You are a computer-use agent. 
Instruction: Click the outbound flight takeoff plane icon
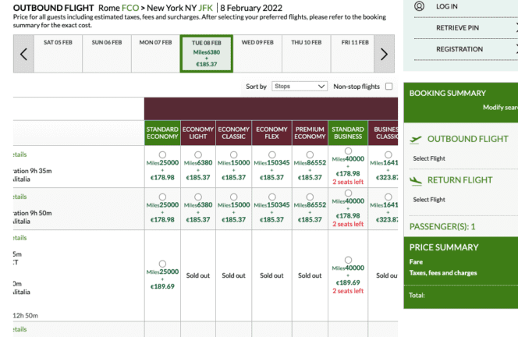pos(415,140)
